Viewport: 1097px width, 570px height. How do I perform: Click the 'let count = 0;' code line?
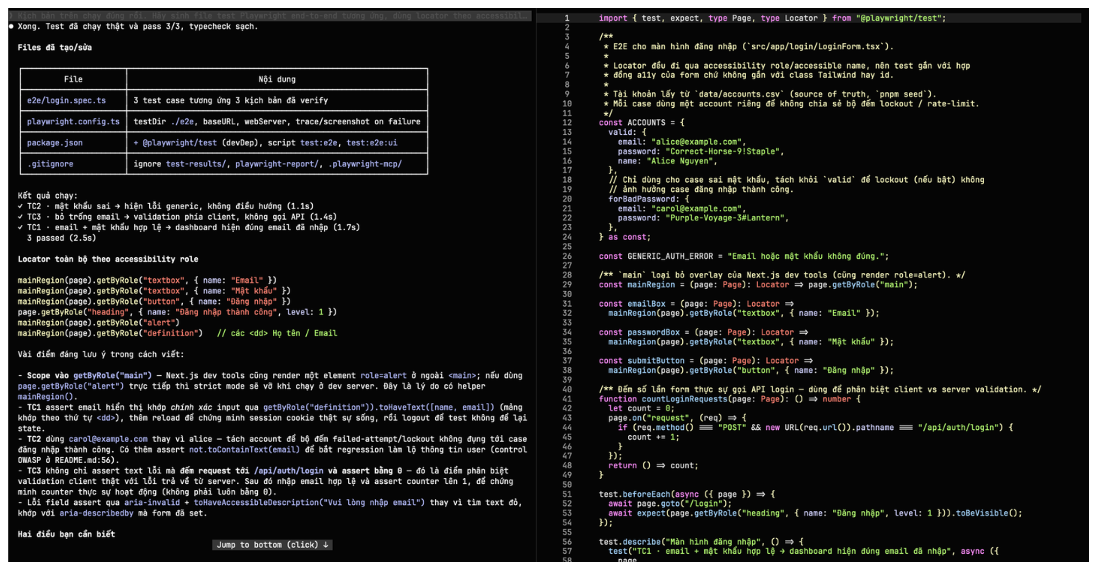641,409
